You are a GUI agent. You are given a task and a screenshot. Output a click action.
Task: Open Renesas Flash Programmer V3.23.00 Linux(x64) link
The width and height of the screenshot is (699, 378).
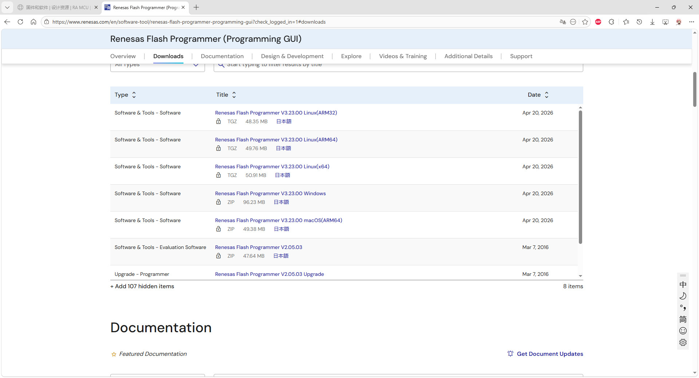[x=272, y=166]
